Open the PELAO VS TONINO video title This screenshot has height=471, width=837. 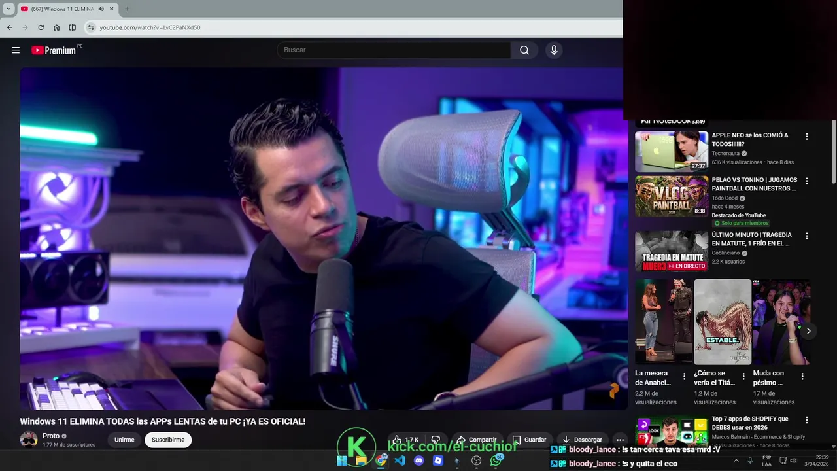tap(755, 184)
